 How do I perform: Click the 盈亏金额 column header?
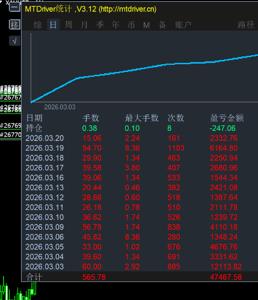[227, 118]
